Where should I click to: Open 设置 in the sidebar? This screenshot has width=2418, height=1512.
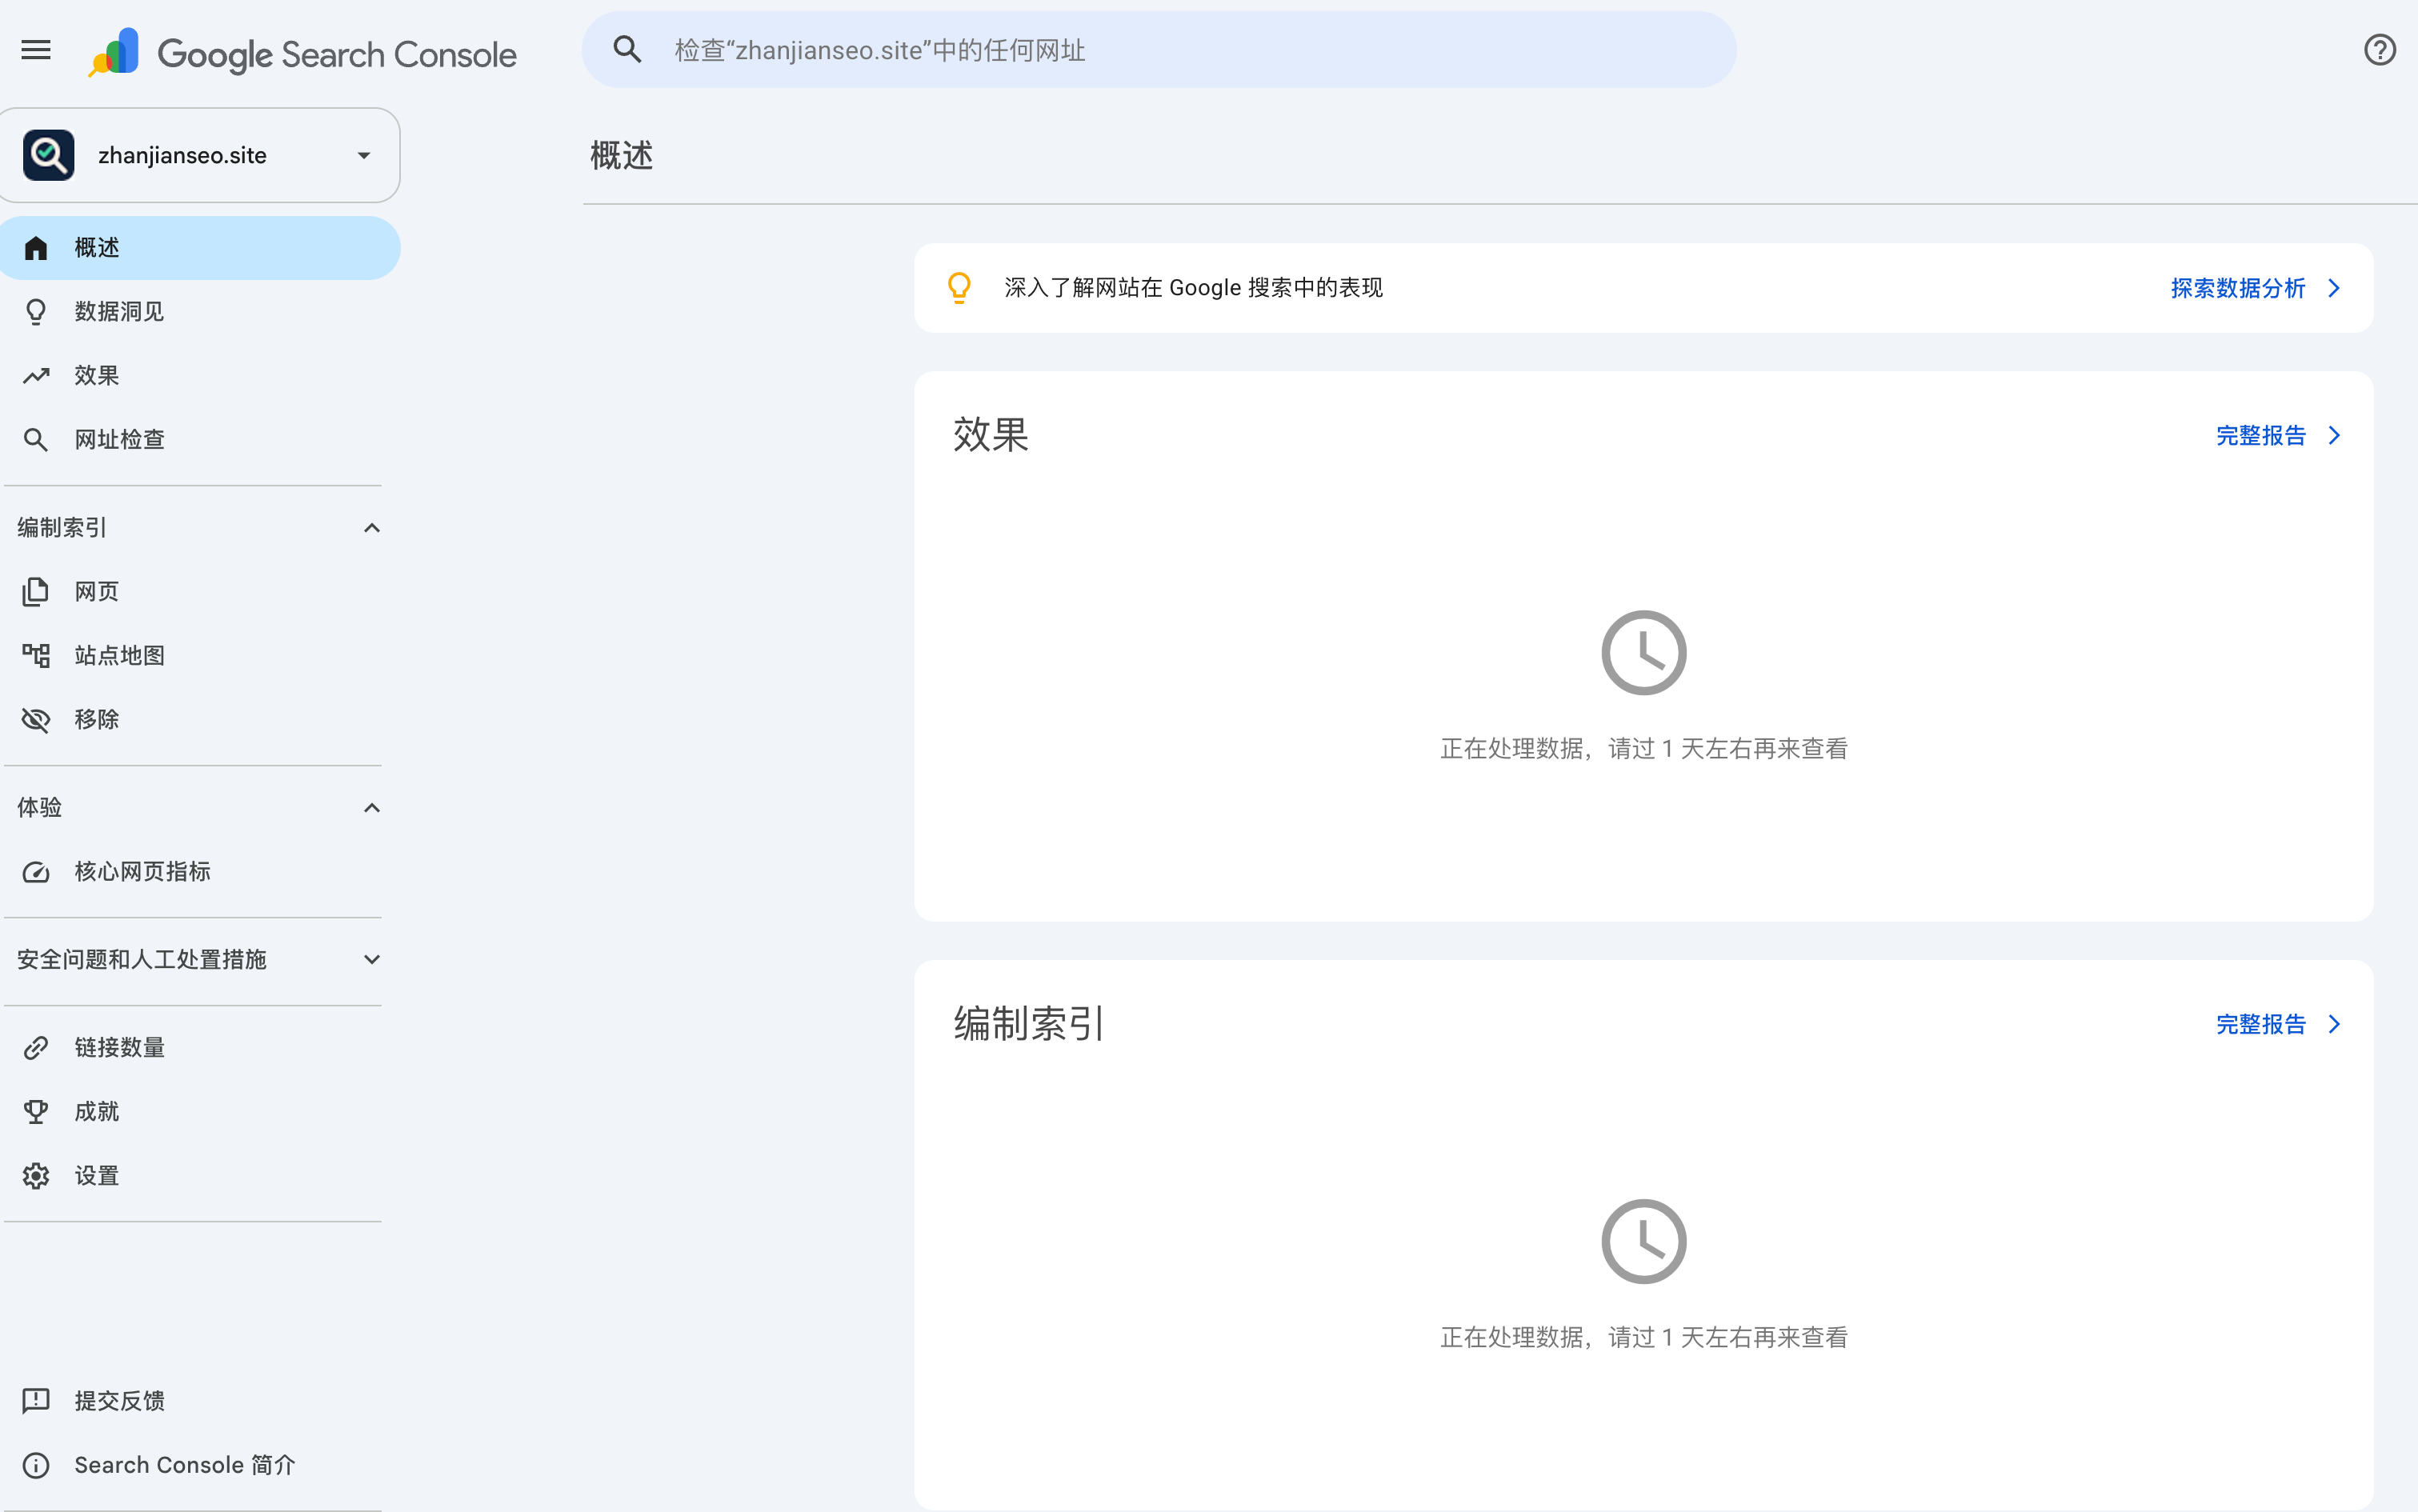tap(200, 1176)
